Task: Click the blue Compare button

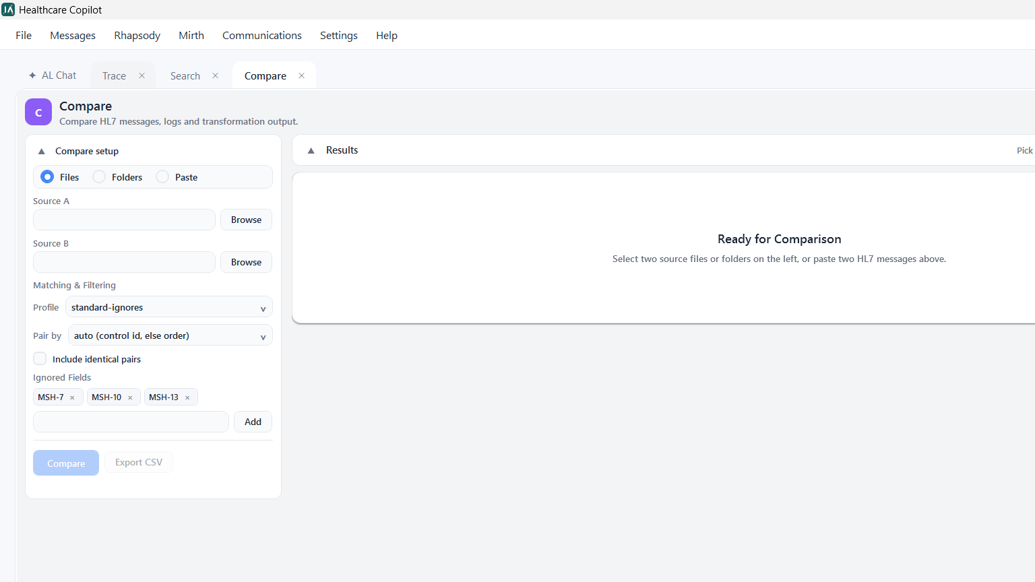Action: (x=66, y=463)
